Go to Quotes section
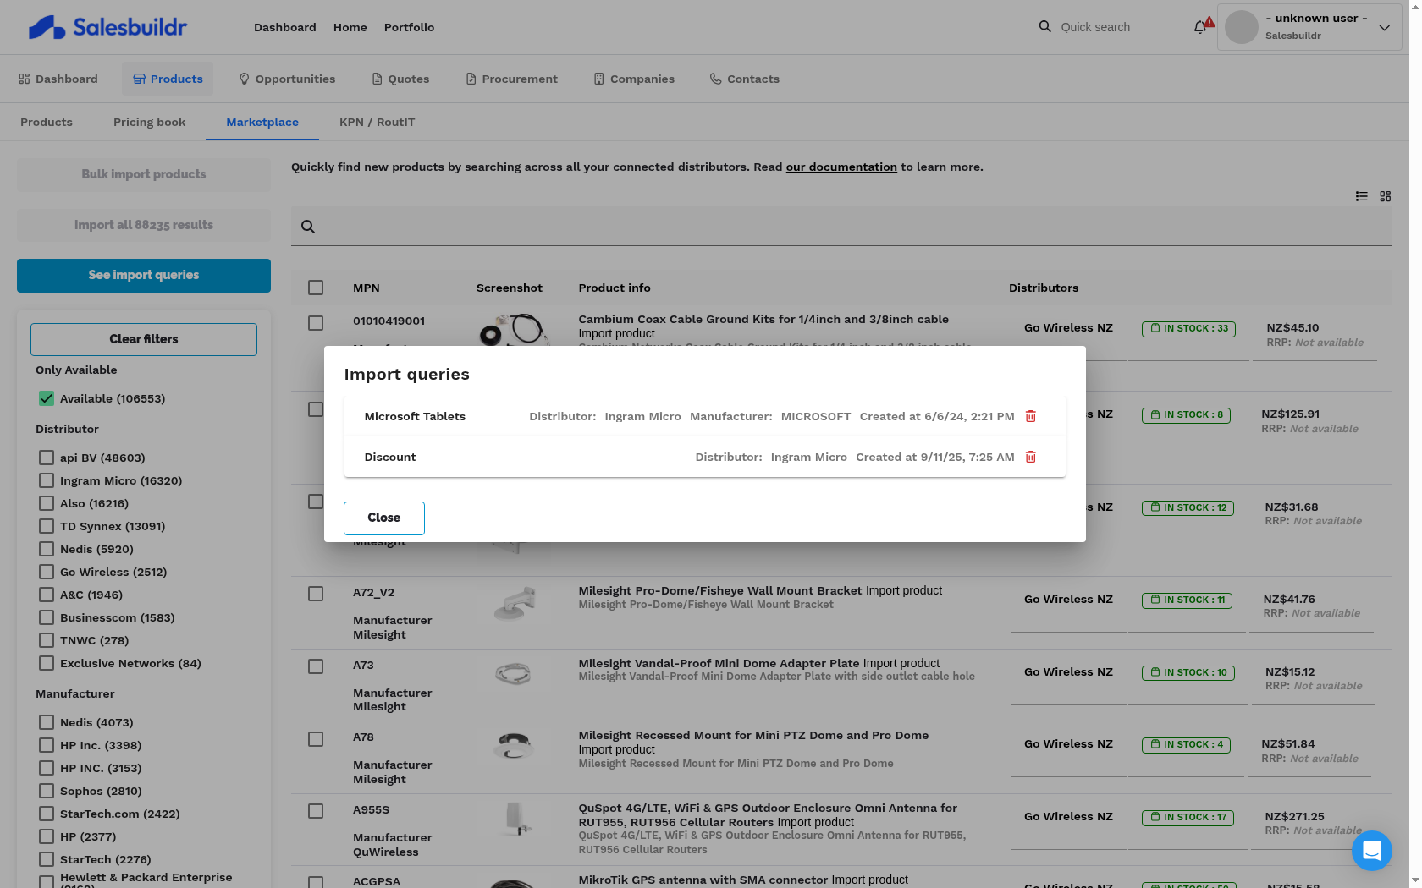Screen dimensions: 1422x888 click(400, 79)
